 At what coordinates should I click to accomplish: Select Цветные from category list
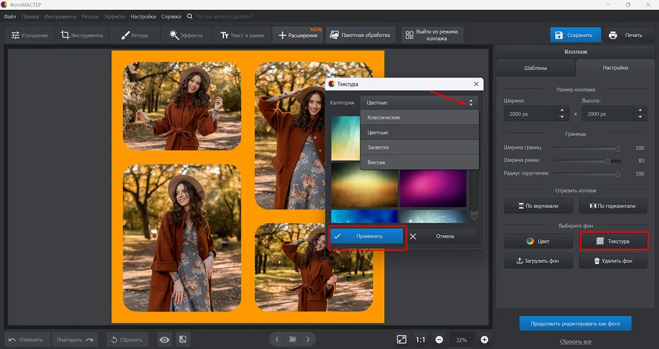coord(419,133)
